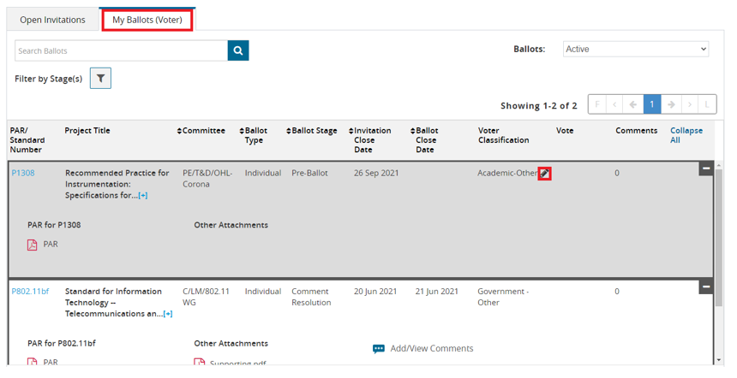
Task: Select page 1 in pagination
Action: click(x=652, y=104)
